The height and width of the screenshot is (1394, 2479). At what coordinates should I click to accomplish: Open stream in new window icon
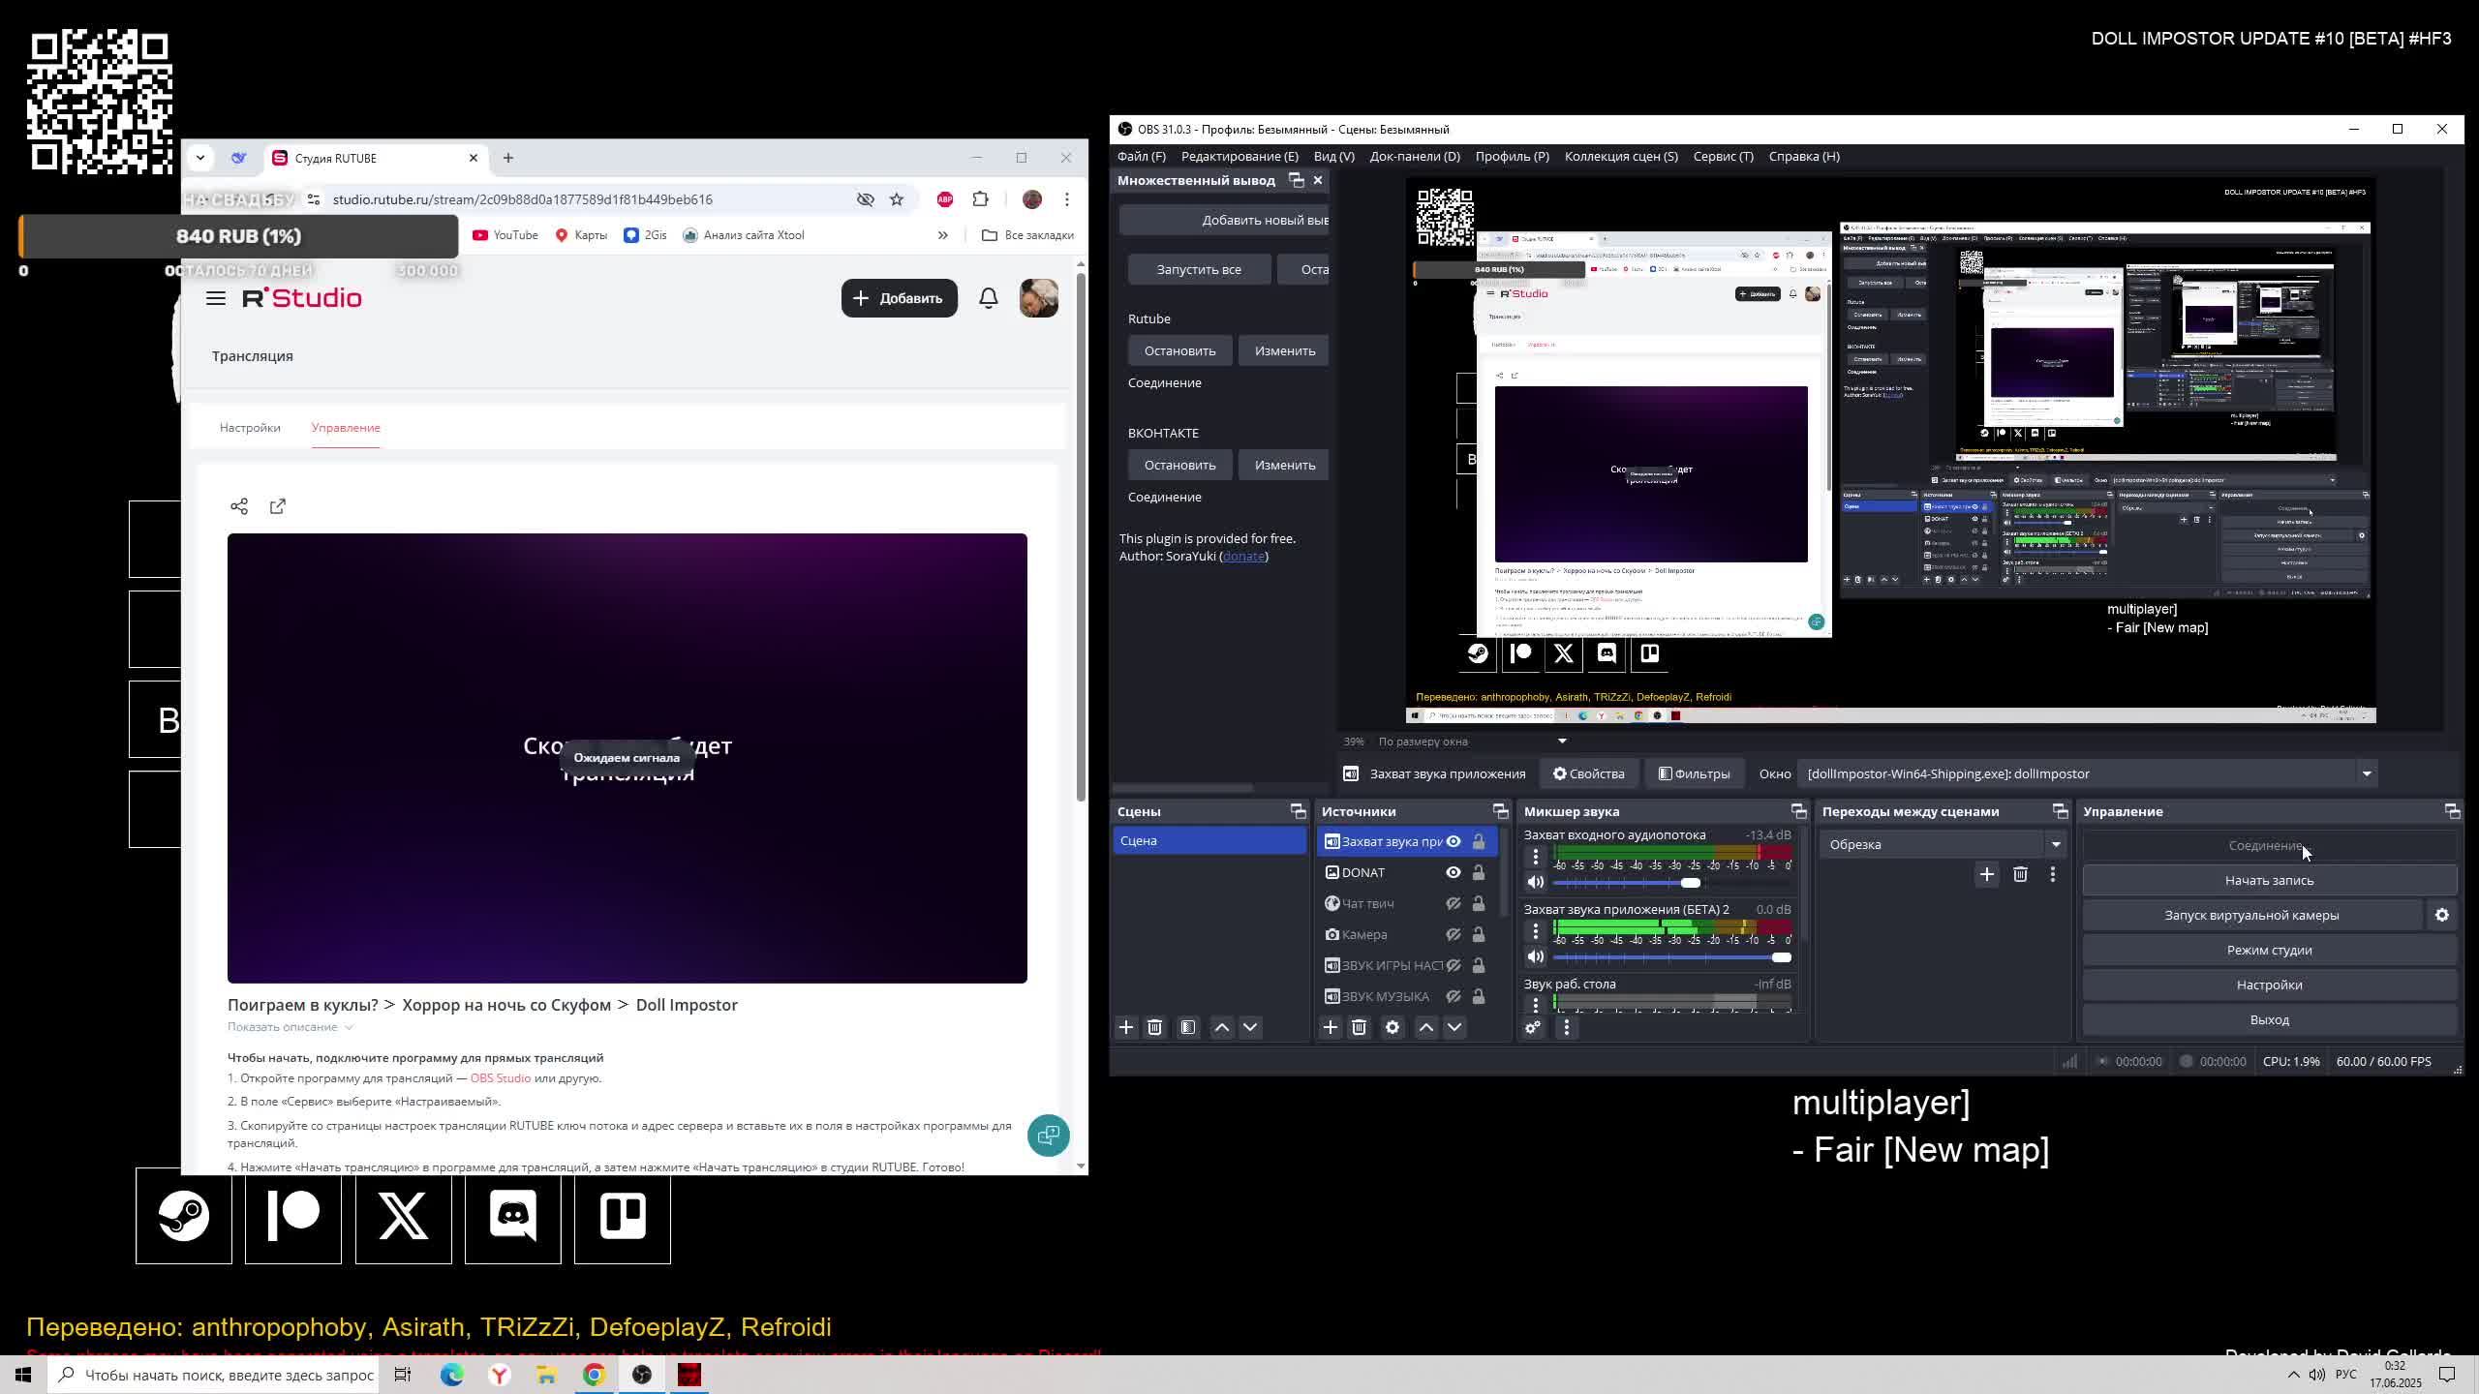(278, 506)
